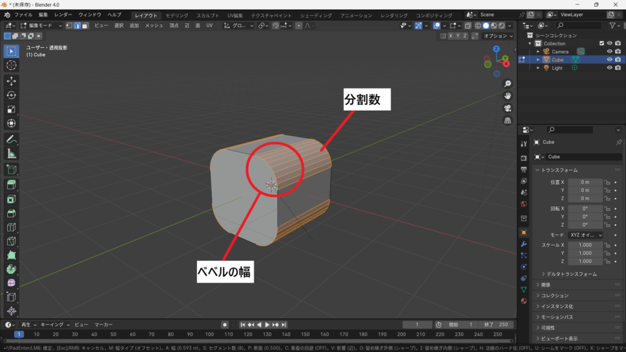Activate the Rotate tool
Screen dimensions: 626x352
click(11, 95)
